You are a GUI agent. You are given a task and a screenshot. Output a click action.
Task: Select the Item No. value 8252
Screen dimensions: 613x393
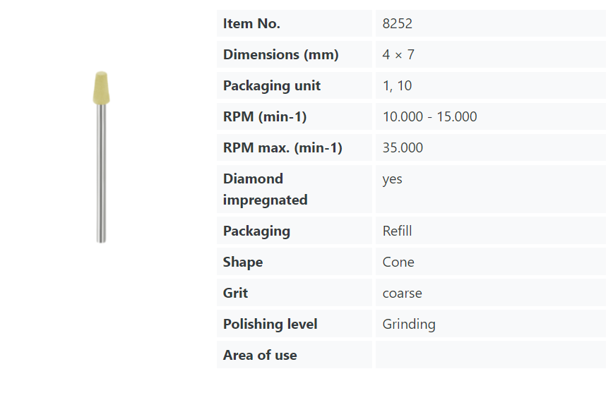tap(397, 23)
